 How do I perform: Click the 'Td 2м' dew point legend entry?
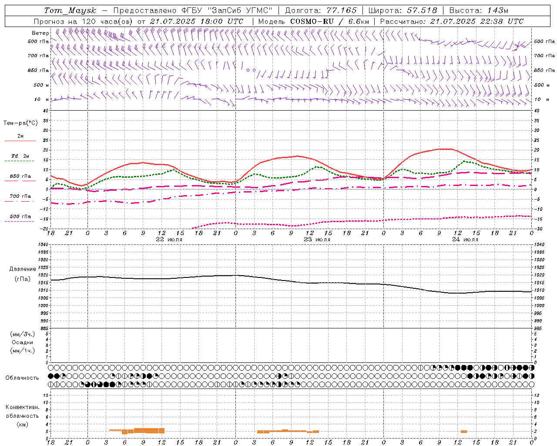coord(20,156)
